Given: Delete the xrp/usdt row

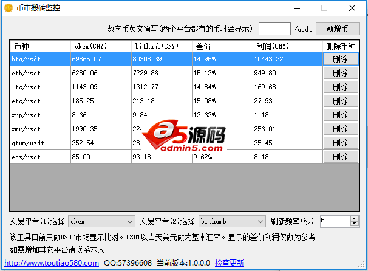Looking at the screenshot, I should [x=341, y=115].
